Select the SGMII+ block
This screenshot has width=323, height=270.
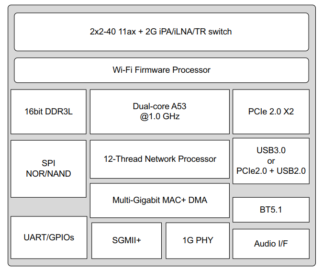126,240
